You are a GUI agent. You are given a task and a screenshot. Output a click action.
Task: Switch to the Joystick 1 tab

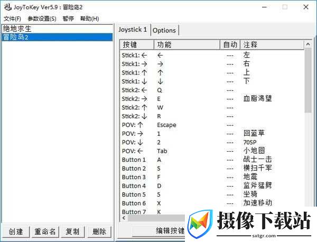point(133,30)
